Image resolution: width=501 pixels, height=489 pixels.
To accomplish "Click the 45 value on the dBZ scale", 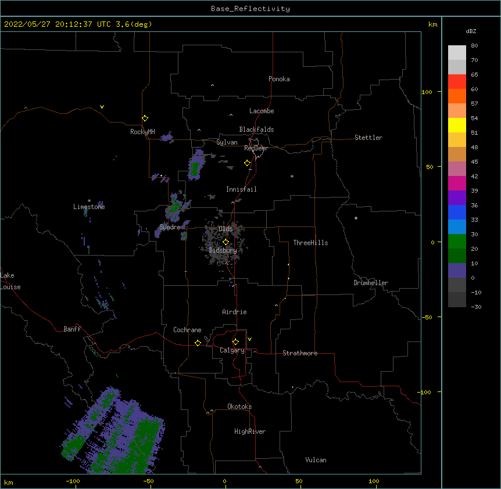I will point(474,162).
